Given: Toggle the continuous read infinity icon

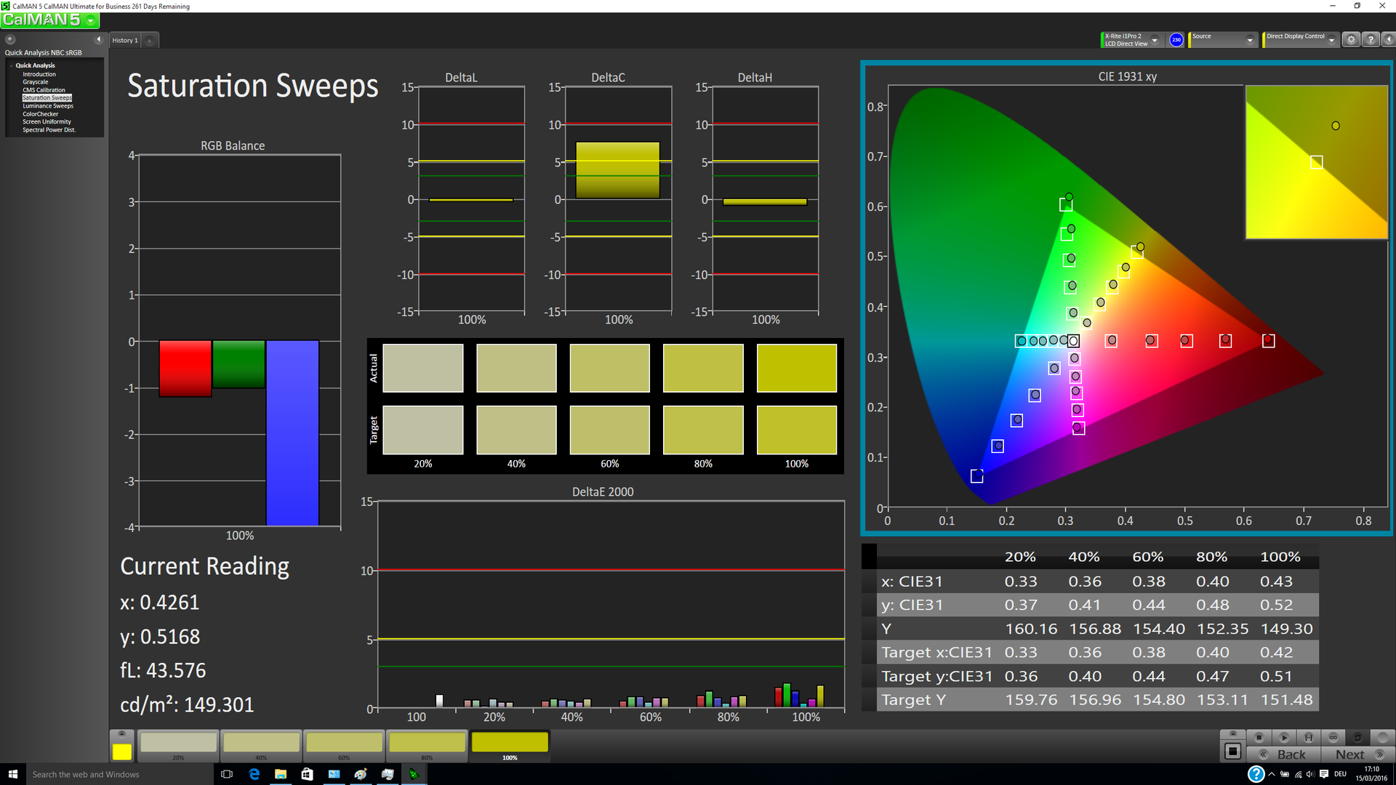Looking at the screenshot, I should [1333, 737].
